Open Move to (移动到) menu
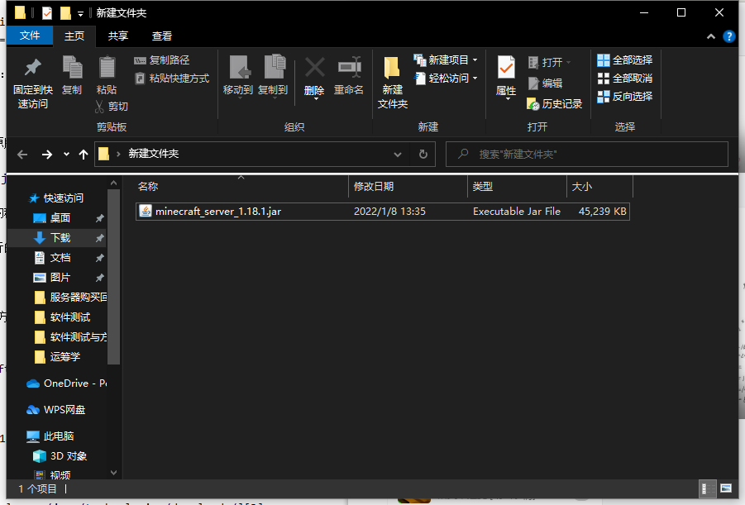The width and height of the screenshot is (745, 505). pyautogui.click(x=237, y=77)
